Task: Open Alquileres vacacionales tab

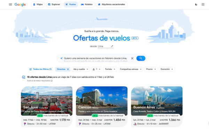Action: 111,5
